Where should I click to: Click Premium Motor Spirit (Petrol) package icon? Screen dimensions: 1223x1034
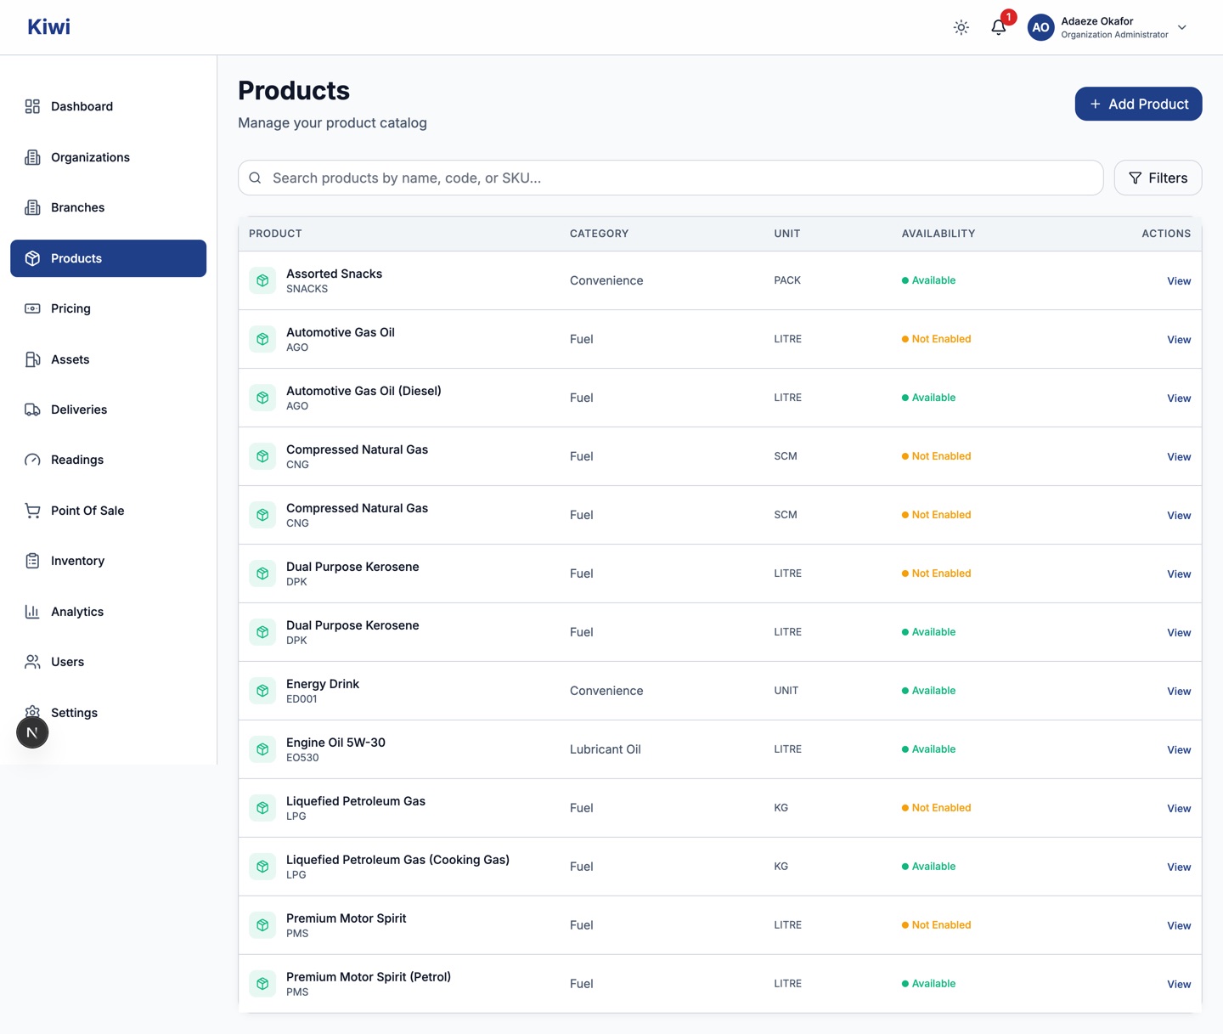[262, 984]
